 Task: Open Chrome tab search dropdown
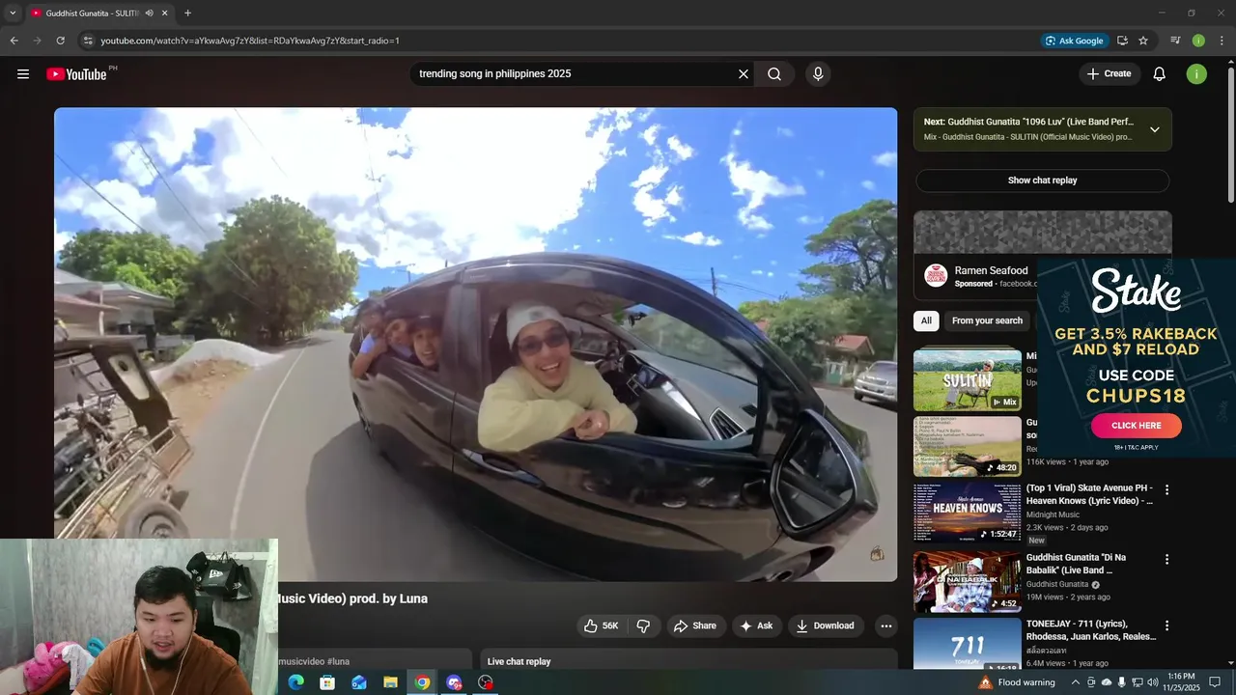click(x=13, y=14)
